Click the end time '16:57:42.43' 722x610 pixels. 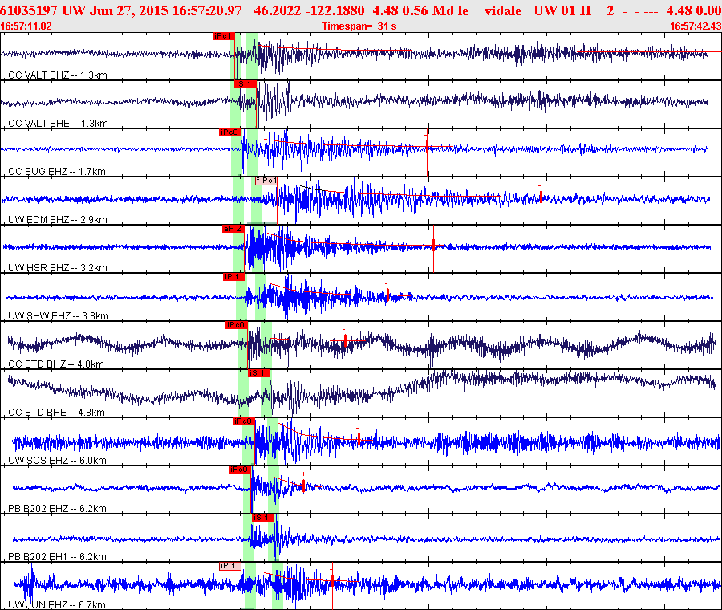[x=696, y=26]
